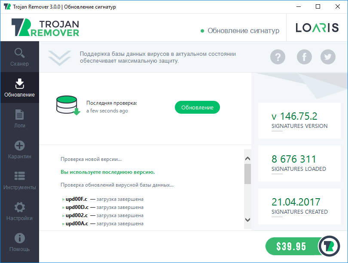The width and height of the screenshot is (348, 263).
Task: Open the Логи section
Action: (x=19, y=118)
